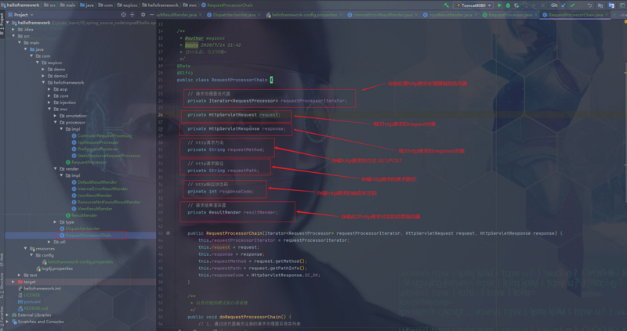Viewport: 627px width, 331px height.
Task: Click the rightmost toolbar icon
Action: pyautogui.click(x=622, y=5)
